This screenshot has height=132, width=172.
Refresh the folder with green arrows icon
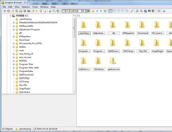(105, 11)
